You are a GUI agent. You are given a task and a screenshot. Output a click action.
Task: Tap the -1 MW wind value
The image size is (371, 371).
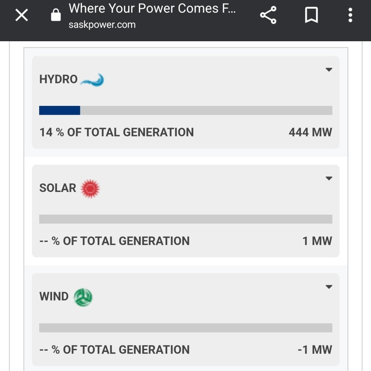tap(315, 350)
